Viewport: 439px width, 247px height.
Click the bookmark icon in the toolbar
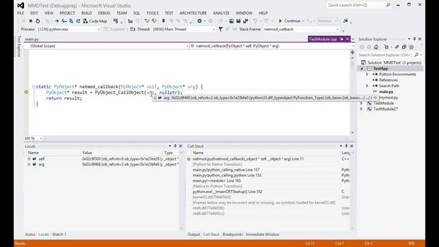[163, 21]
